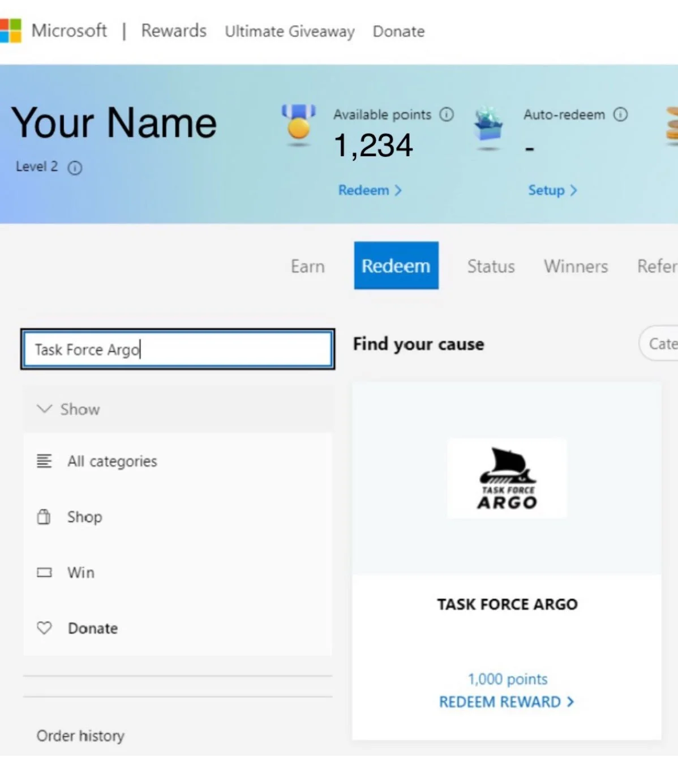
Task: Click the 1,234 available points value
Action: [374, 146]
